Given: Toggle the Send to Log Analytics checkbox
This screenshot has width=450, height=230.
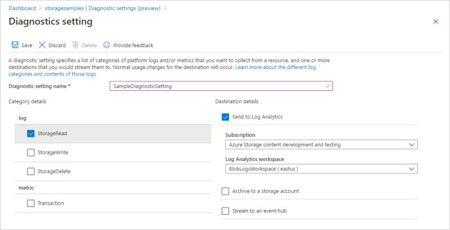Looking at the screenshot, I should 226,117.
